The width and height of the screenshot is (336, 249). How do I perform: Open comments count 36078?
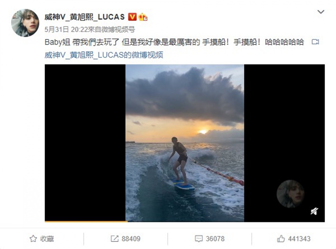(215, 239)
